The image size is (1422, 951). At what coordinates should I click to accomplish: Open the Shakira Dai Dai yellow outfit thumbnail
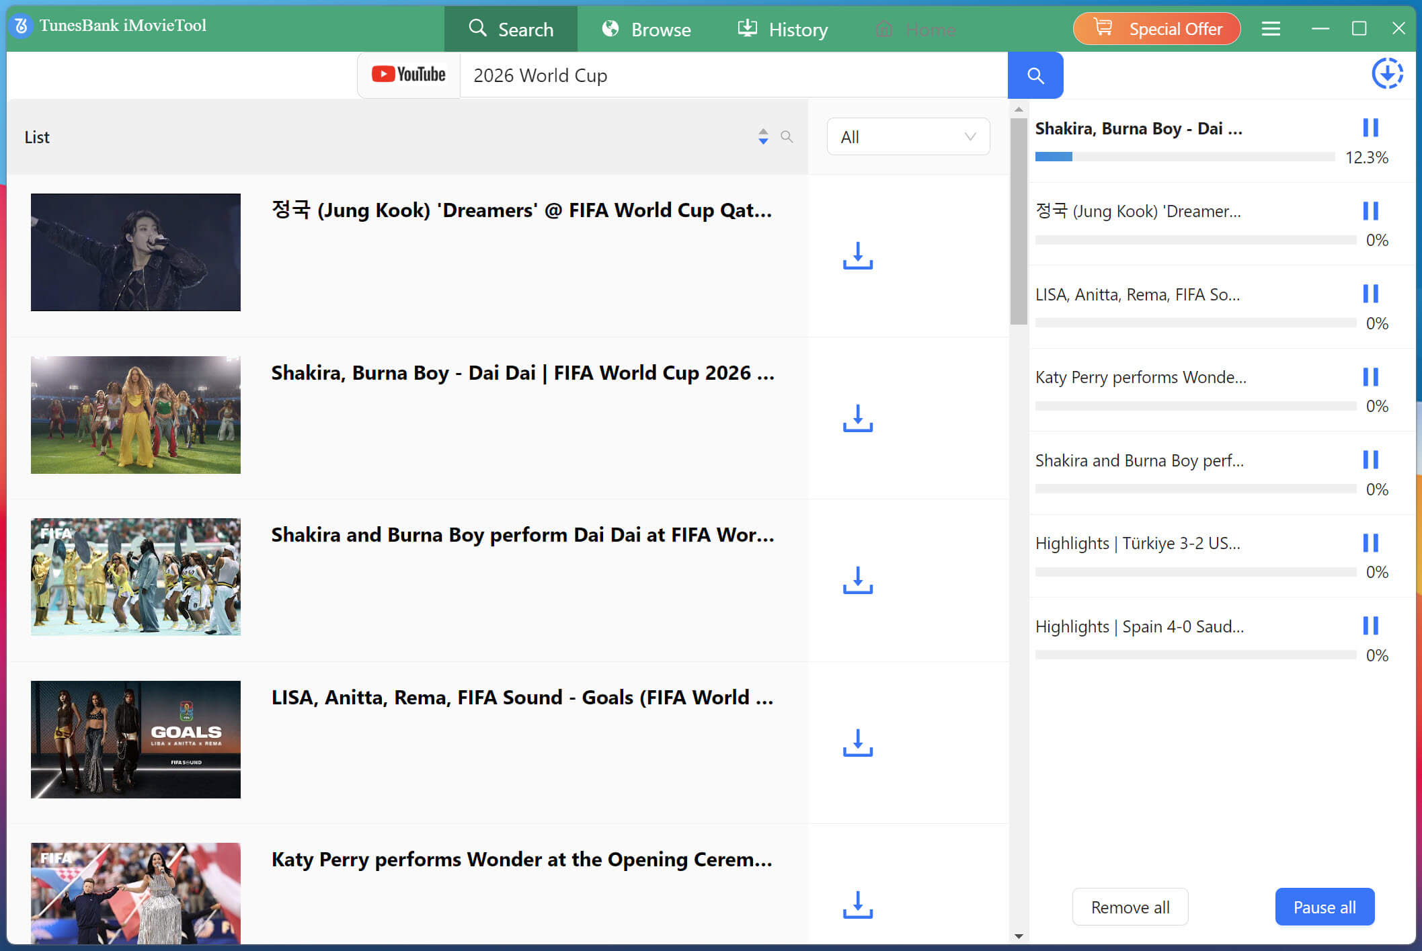point(136,415)
